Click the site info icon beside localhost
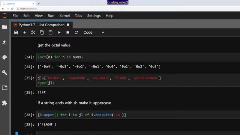The width and height of the screenshot is (240, 135). click(18, 9)
